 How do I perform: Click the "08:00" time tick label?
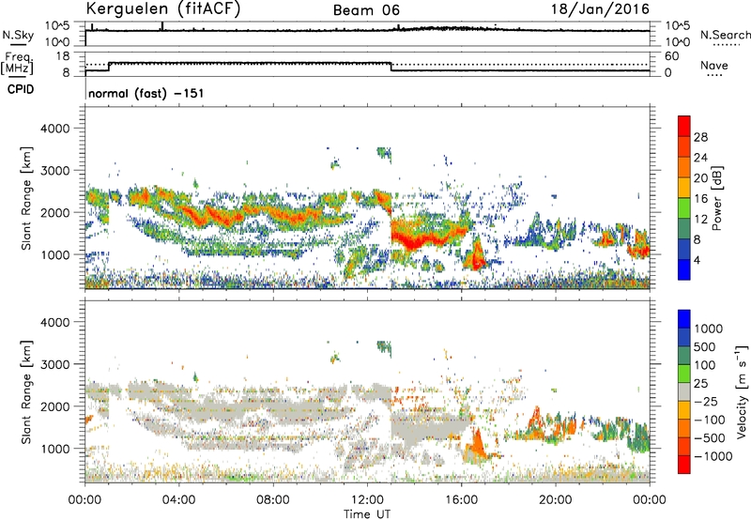click(273, 500)
